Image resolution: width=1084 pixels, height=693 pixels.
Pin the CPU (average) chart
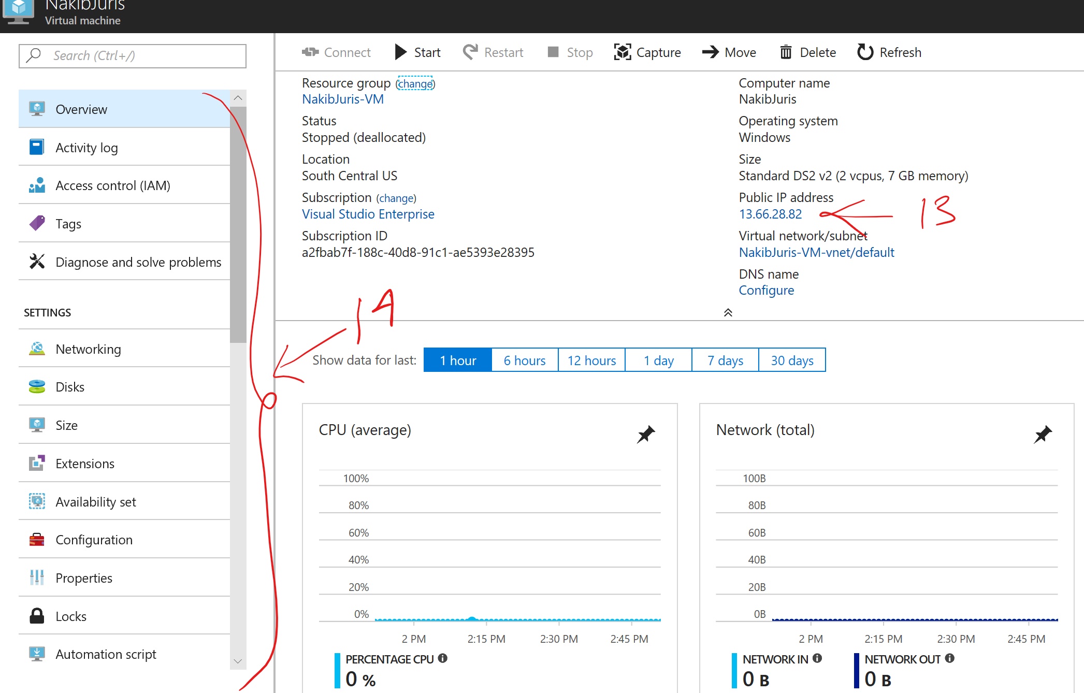[x=646, y=434]
